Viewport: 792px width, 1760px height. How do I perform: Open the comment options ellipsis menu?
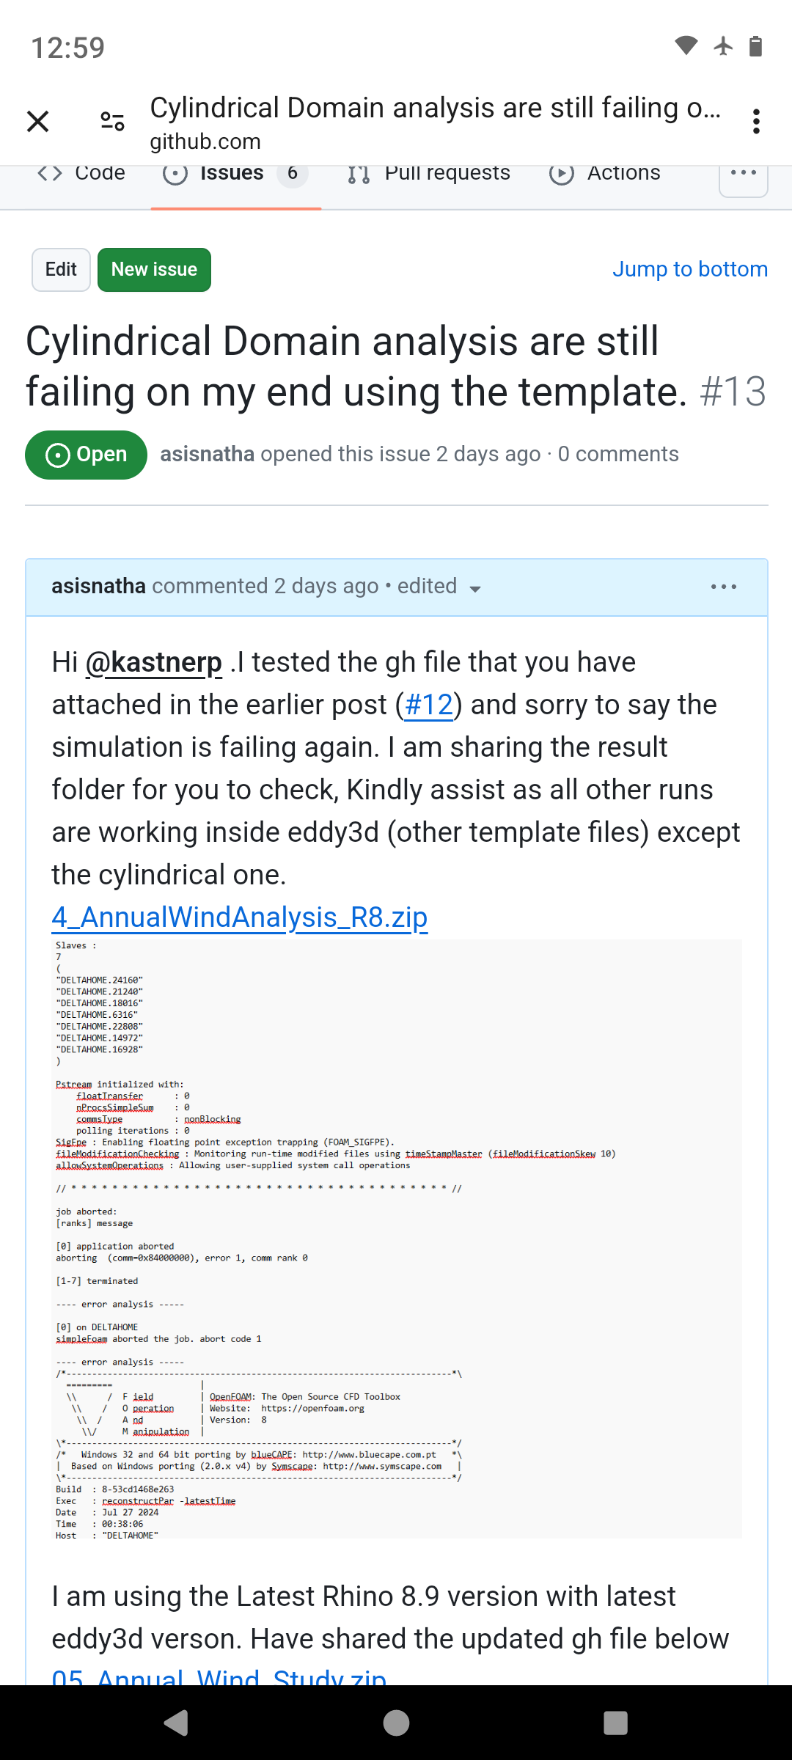pyautogui.click(x=724, y=587)
